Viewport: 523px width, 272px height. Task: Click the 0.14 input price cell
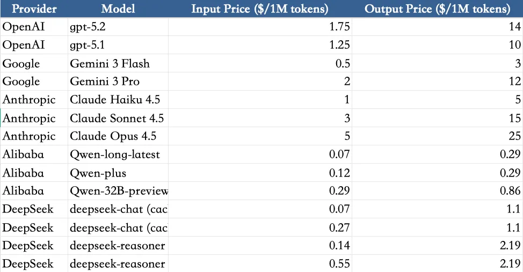point(260,245)
